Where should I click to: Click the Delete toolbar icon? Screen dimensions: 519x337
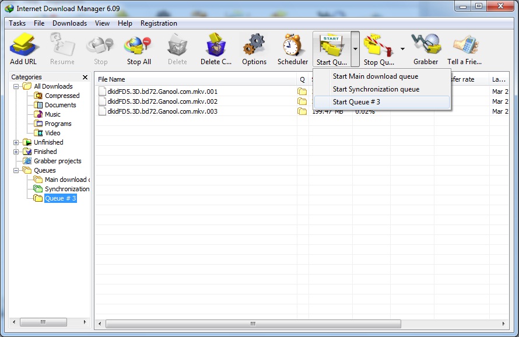177,44
